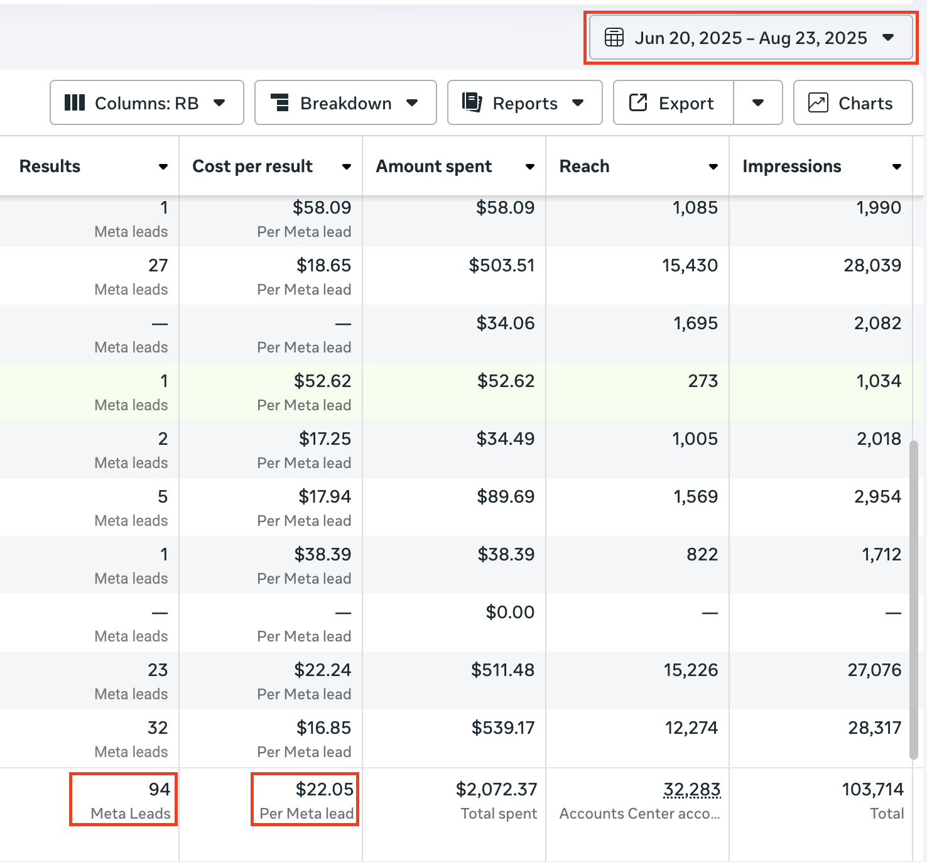927x862 pixels.
Task: Click the calendar icon in date range picker
Action: (614, 38)
